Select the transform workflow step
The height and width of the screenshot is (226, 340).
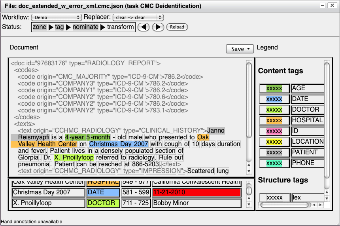[x=120, y=27]
